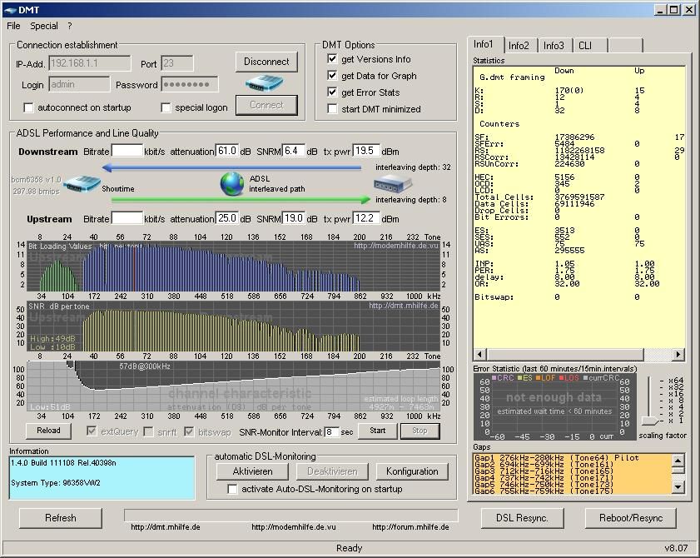Toggle get Versions Info checkbox
The height and width of the screenshot is (558, 700).
(x=332, y=59)
